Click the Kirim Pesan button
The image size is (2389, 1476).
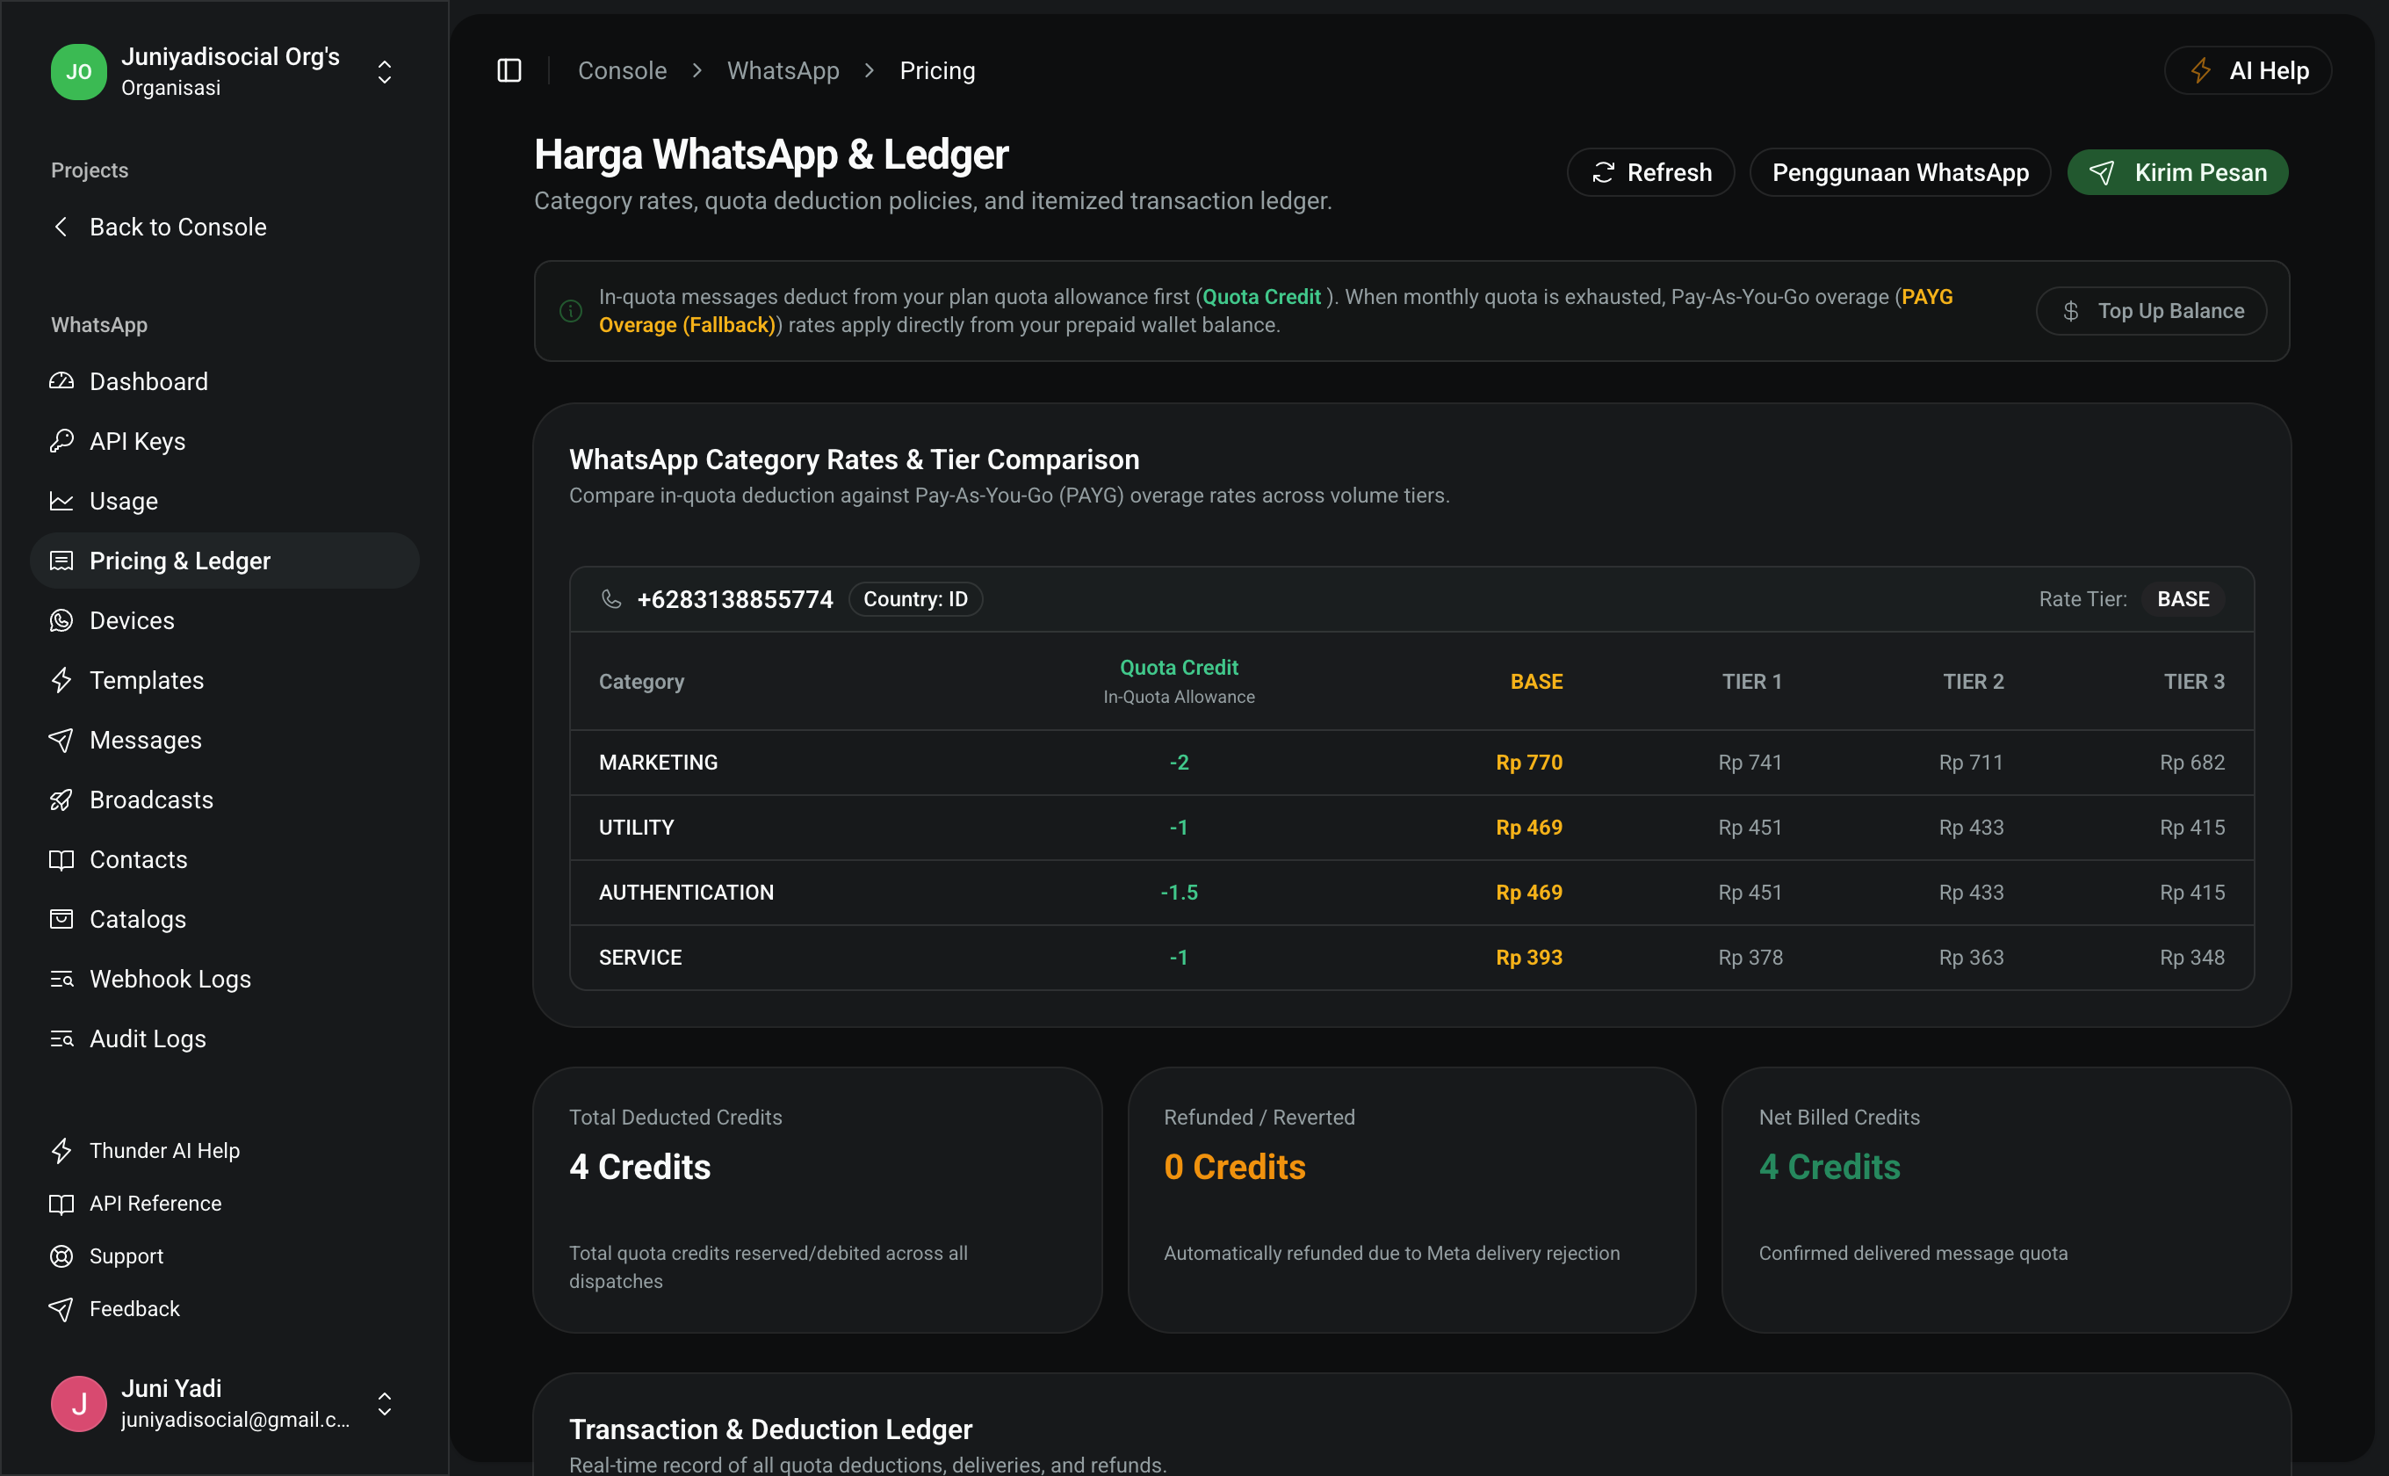tap(2177, 173)
